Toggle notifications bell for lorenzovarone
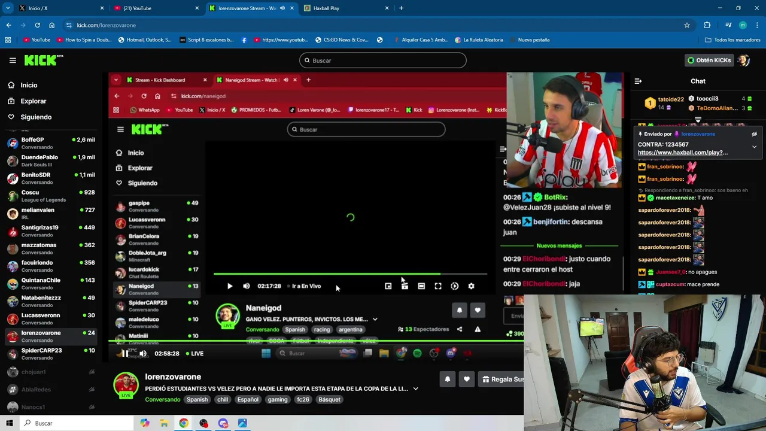Screen dimensions: 766x431 447,379
